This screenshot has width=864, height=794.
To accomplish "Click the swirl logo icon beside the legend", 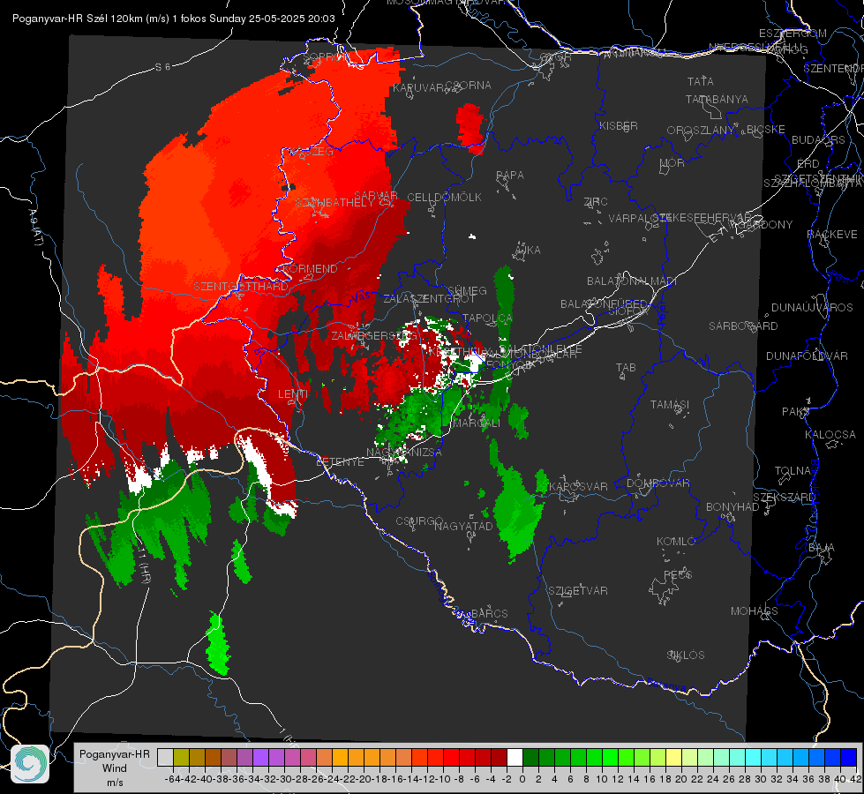I will (30, 764).
